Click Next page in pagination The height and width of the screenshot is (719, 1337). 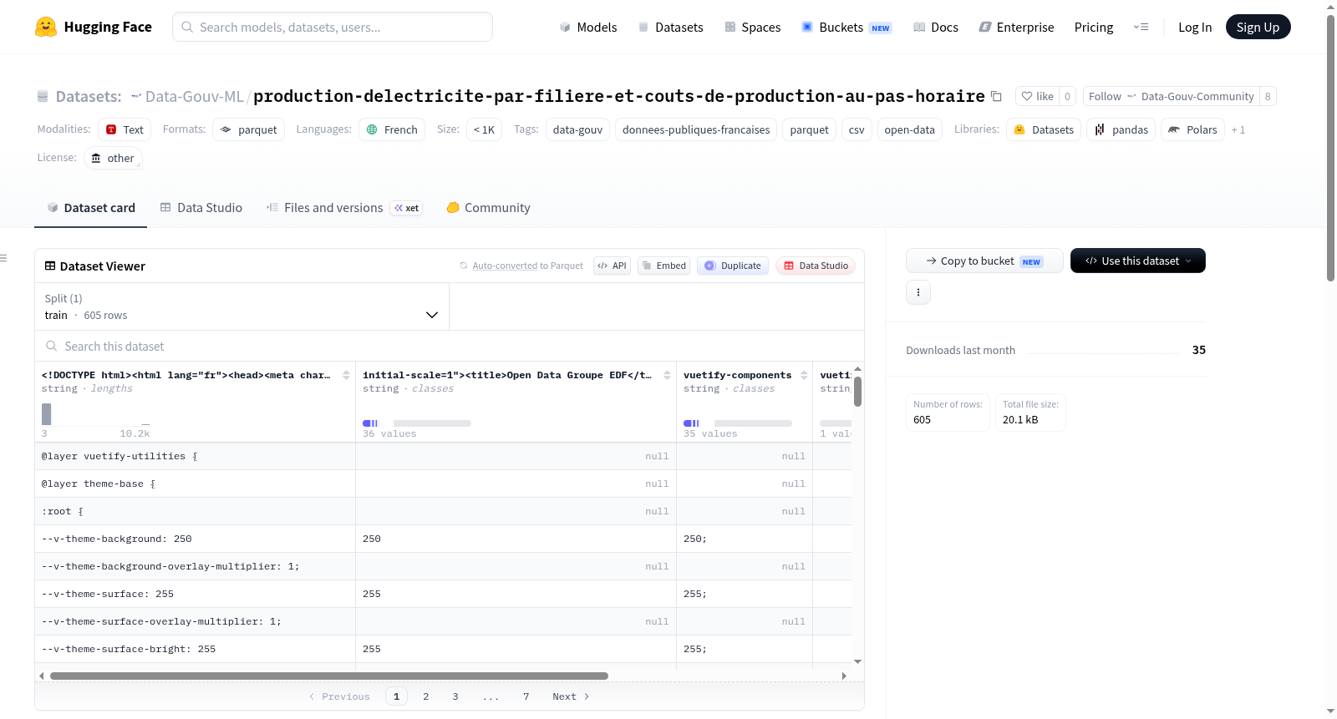(x=571, y=696)
